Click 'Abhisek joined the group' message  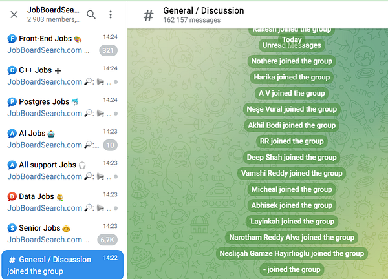[x=292, y=205]
